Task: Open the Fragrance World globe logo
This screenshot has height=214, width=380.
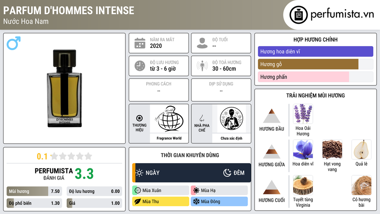Action: pos(169,119)
